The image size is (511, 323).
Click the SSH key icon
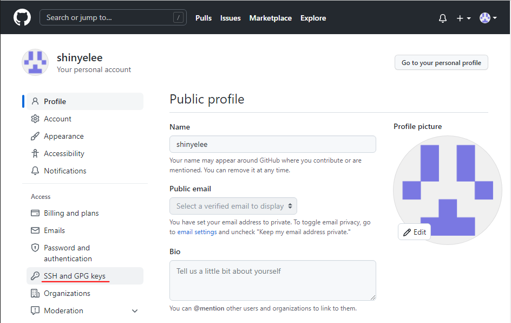(35, 276)
